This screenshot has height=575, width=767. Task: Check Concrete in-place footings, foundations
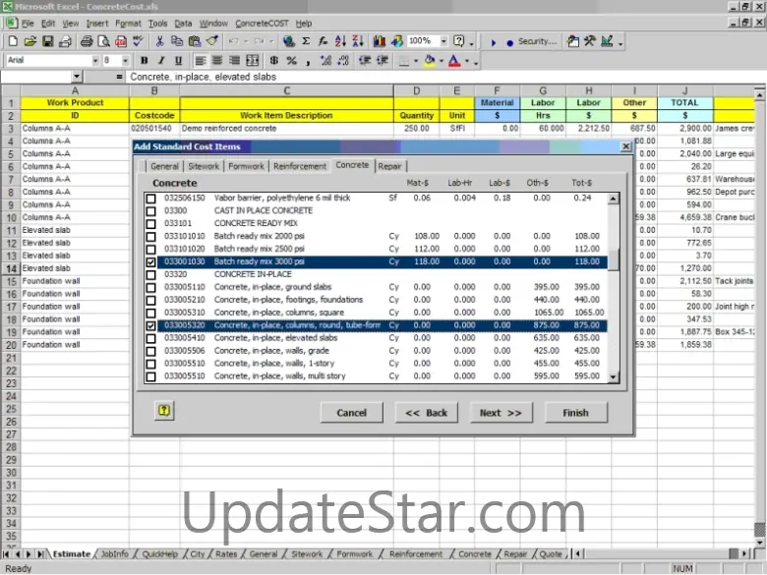[x=151, y=300]
